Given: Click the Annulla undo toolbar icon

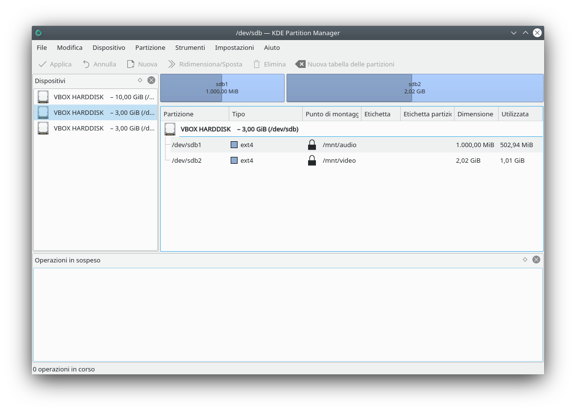Looking at the screenshot, I should pos(86,64).
